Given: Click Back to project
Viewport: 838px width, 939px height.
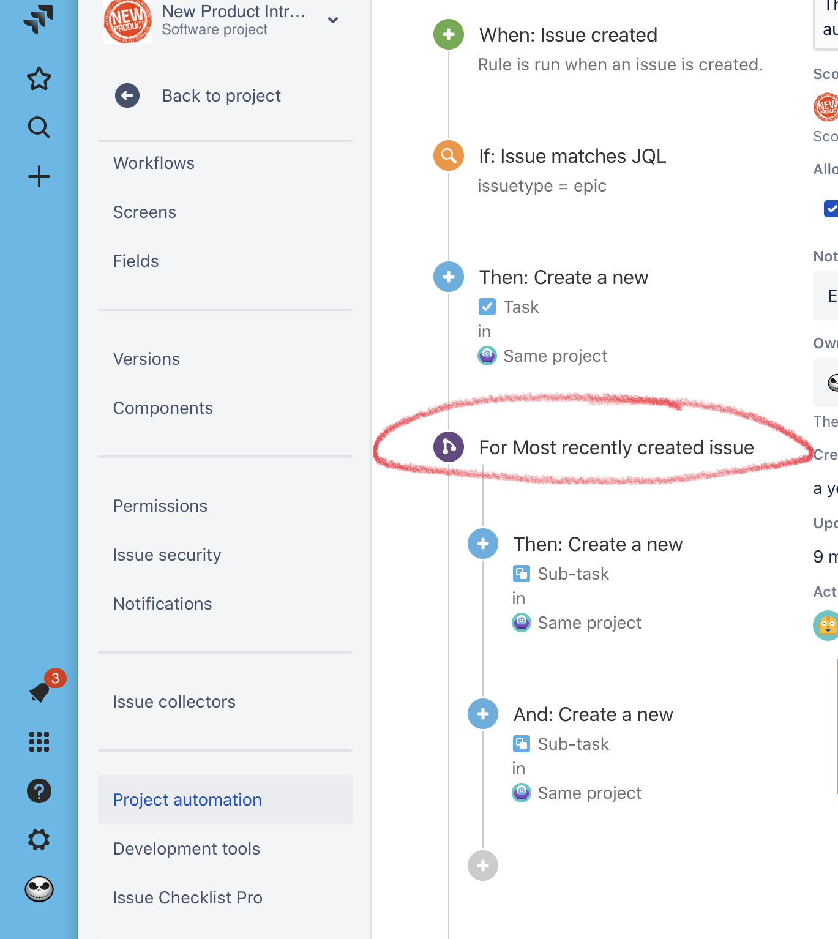Looking at the screenshot, I should (x=220, y=95).
